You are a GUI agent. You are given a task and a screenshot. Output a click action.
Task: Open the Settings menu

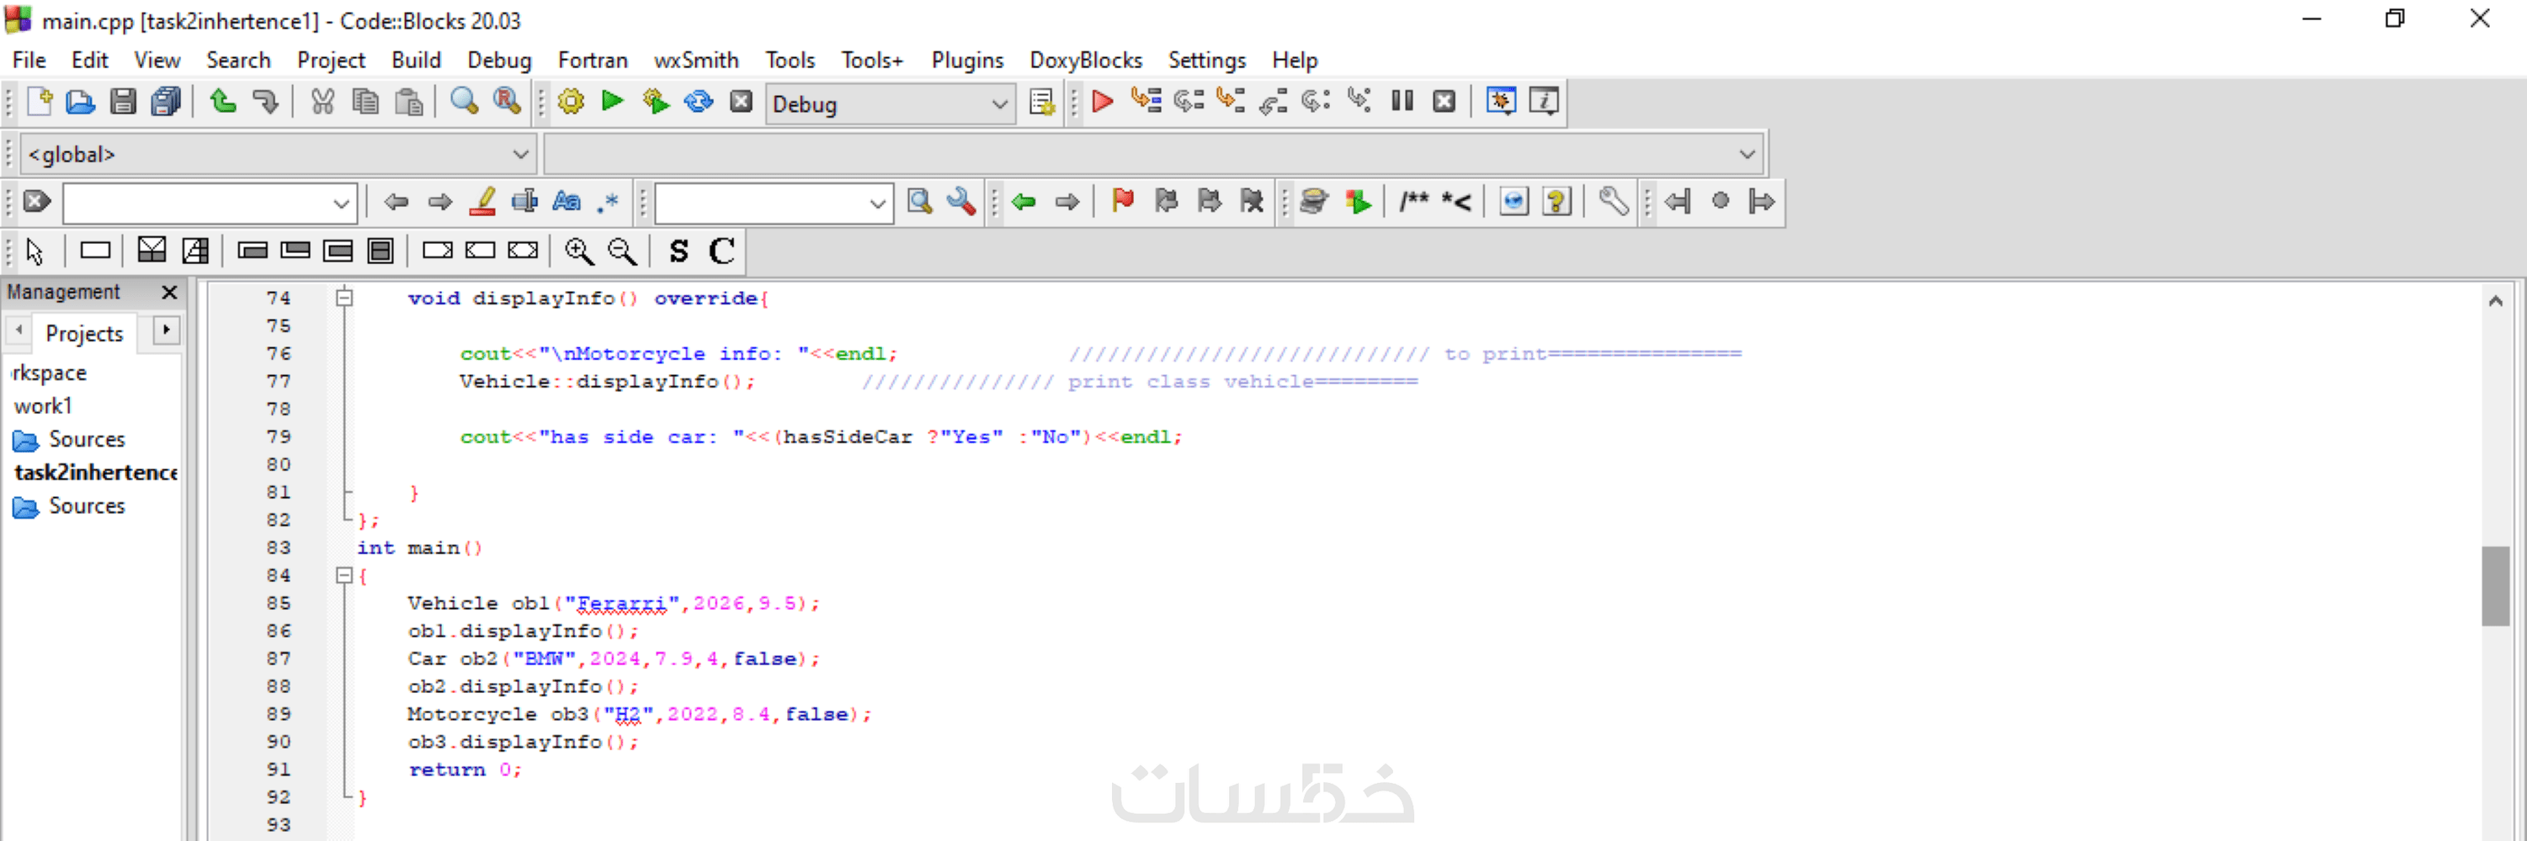click(x=1206, y=60)
